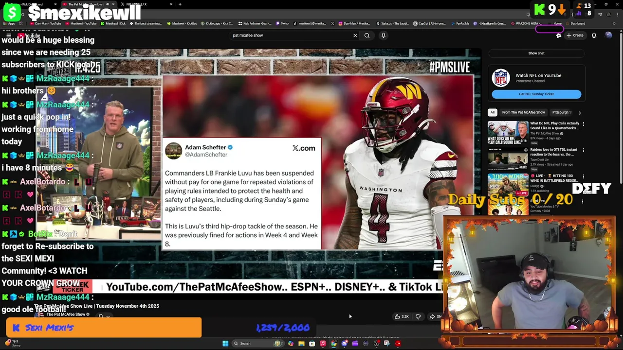Open YouTube notifications bell

594,35
